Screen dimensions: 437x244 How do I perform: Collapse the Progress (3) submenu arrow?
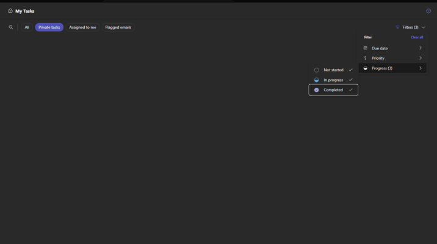(x=421, y=68)
